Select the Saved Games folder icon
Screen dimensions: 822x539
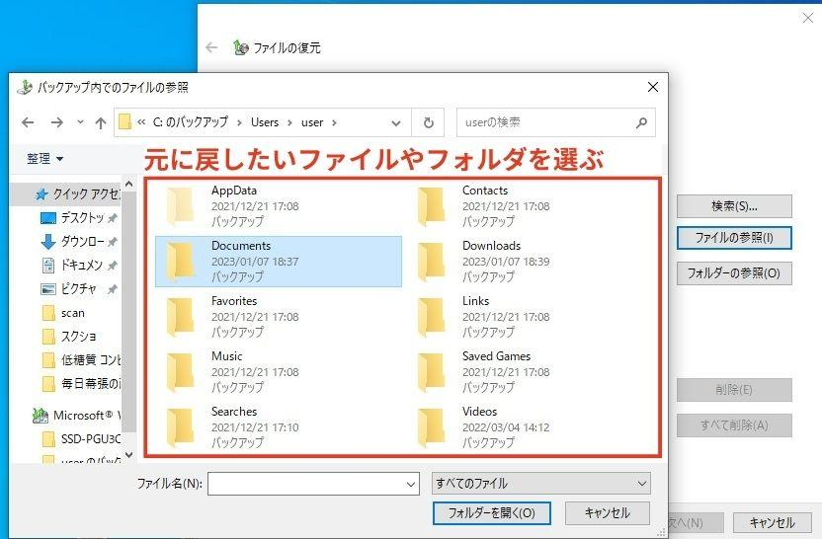(431, 372)
